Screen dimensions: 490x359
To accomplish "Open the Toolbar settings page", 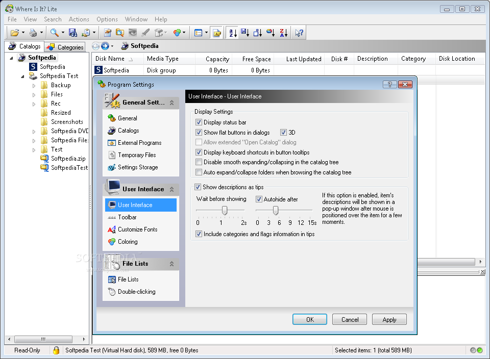I will [122, 217].
